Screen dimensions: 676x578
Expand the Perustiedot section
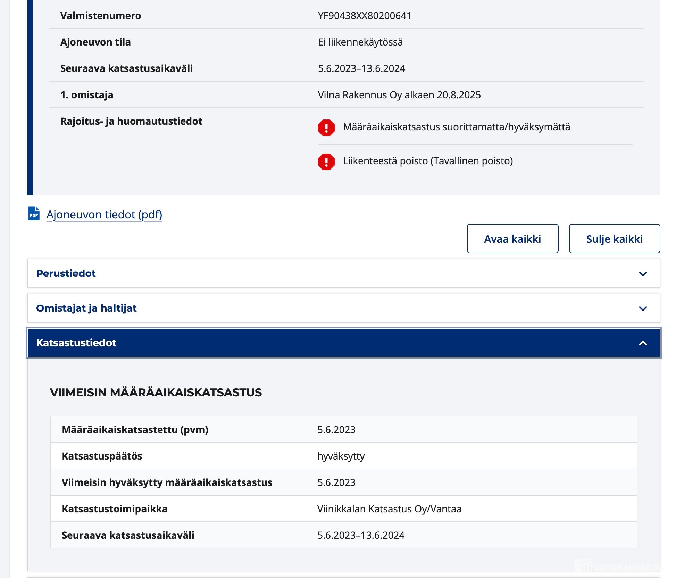pyautogui.click(x=66, y=273)
